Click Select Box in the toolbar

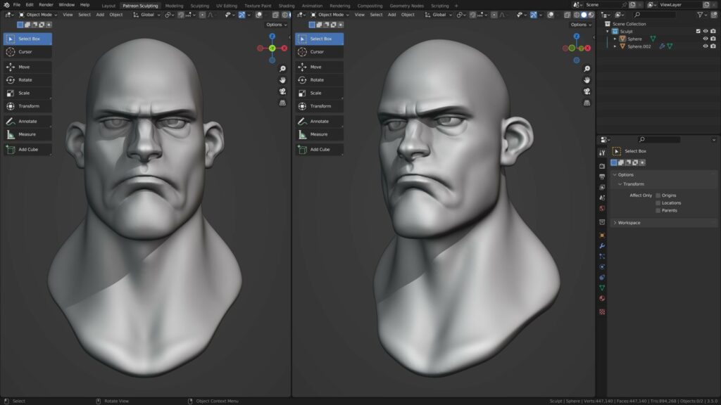[28, 39]
